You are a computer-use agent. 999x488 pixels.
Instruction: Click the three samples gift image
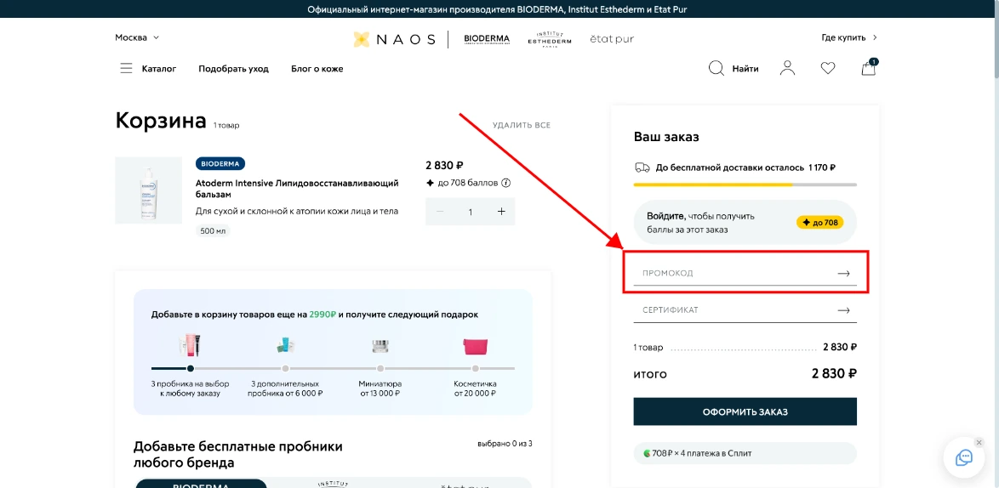click(x=190, y=345)
